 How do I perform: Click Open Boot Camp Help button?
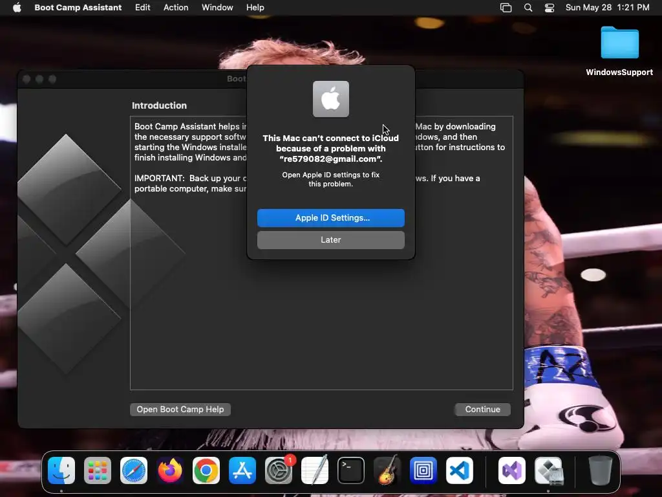click(x=180, y=409)
